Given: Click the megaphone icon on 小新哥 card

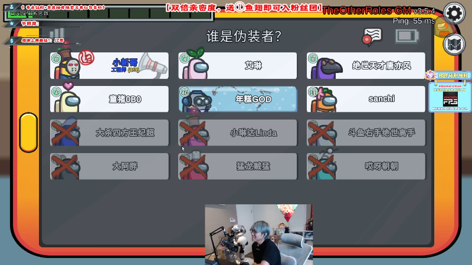Looking at the screenshot, I should pyautogui.click(x=154, y=65).
